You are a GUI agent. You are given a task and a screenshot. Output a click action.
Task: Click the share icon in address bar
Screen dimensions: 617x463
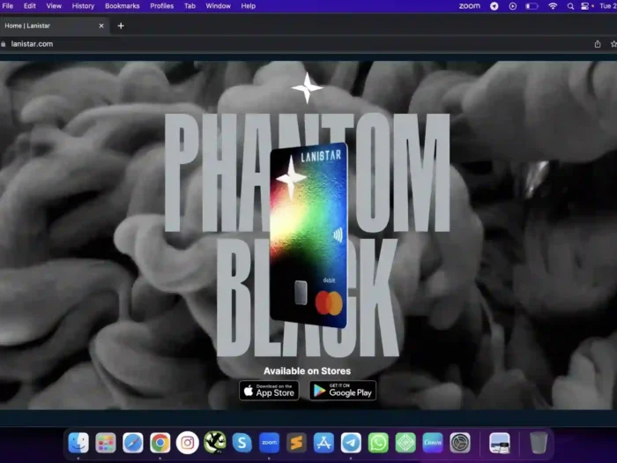coord(598,44)
